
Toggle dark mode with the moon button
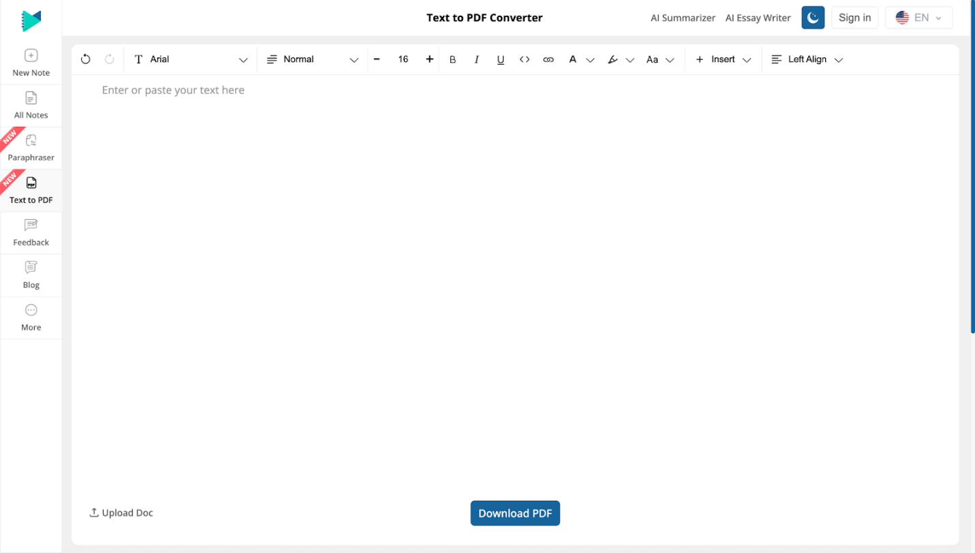[812, 17]
